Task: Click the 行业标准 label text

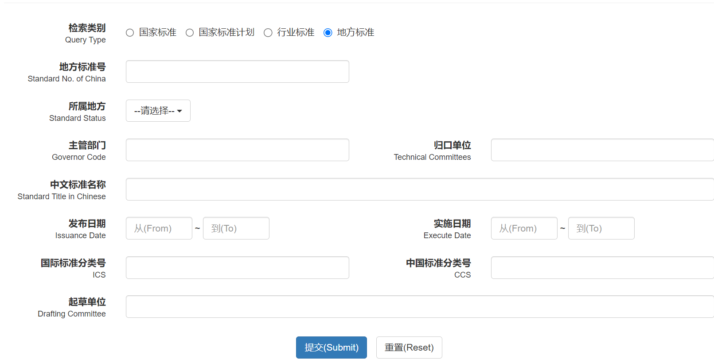Action: pos(296,32)
